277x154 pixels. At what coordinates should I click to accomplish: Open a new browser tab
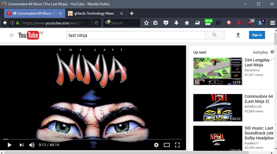(x=132, y=13)
